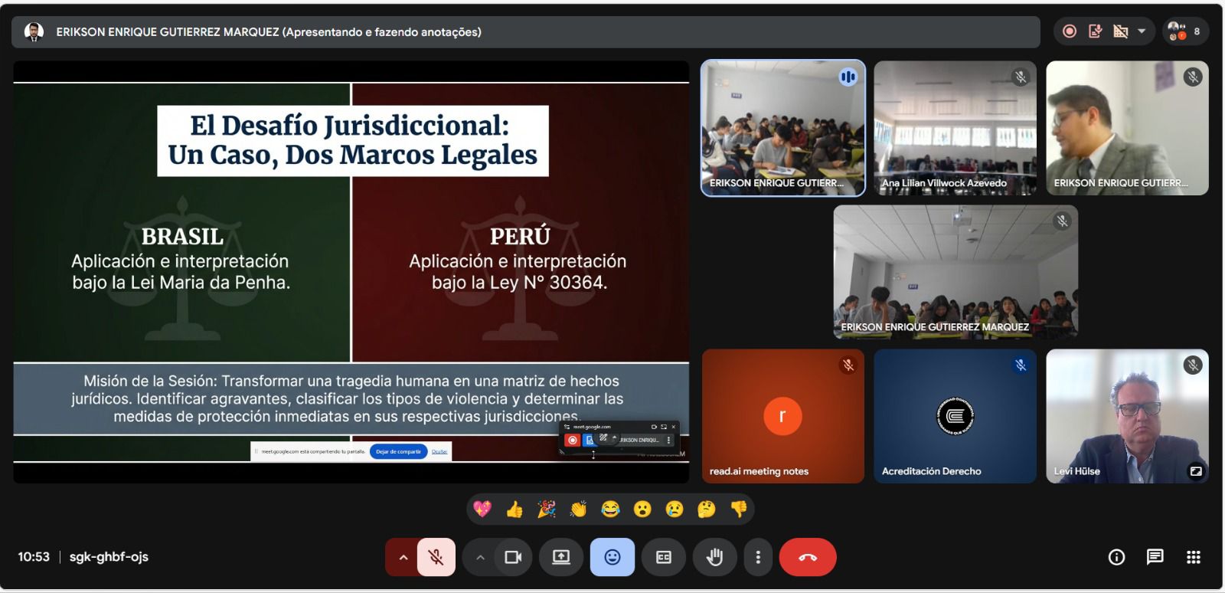Unmute the microphone button

(x=436, y=557)
